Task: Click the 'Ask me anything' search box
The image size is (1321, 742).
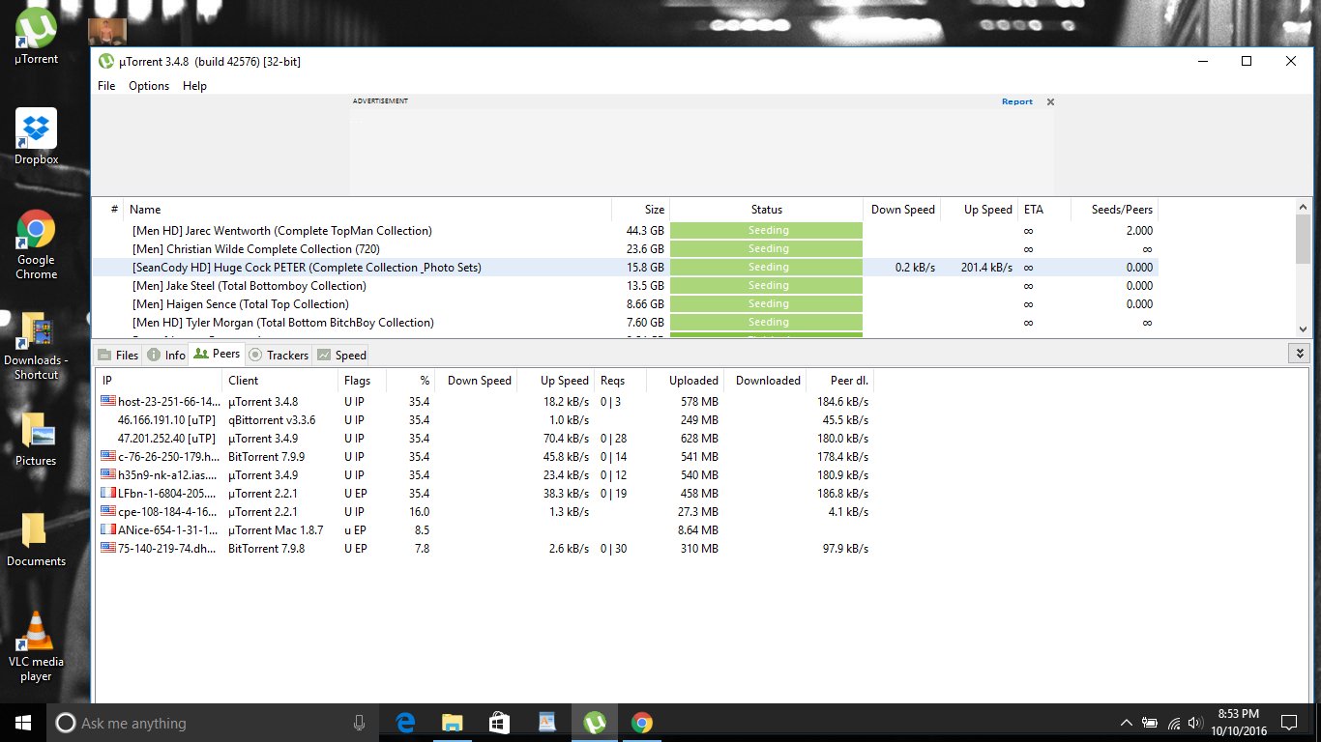Action: (193, 723)
